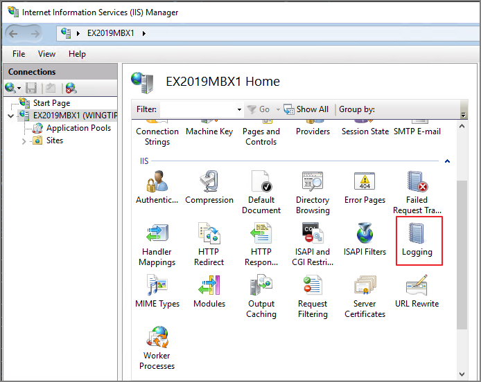The image size is (481, 382).
Task: Open the Request Filtering feature
Action: pos(313,296)
